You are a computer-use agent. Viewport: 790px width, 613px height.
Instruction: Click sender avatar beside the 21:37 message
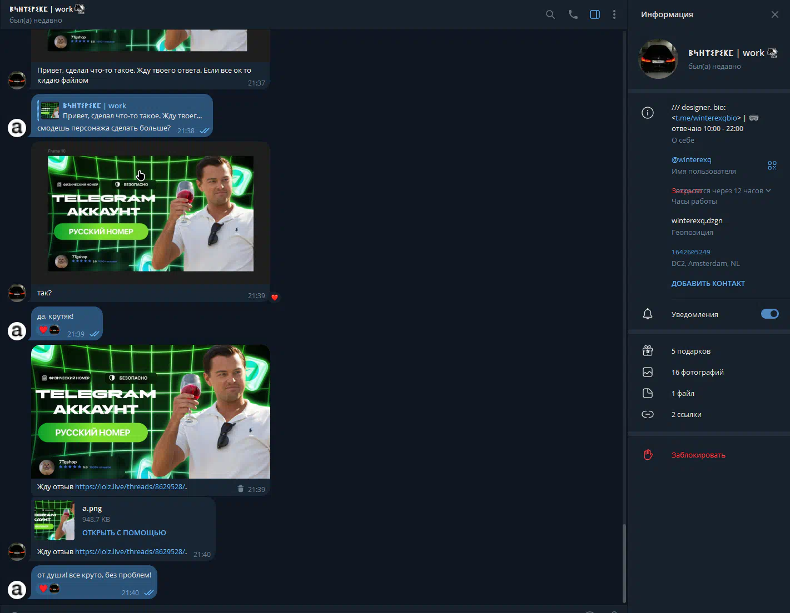pyautogui.click(x=17, y=80)
